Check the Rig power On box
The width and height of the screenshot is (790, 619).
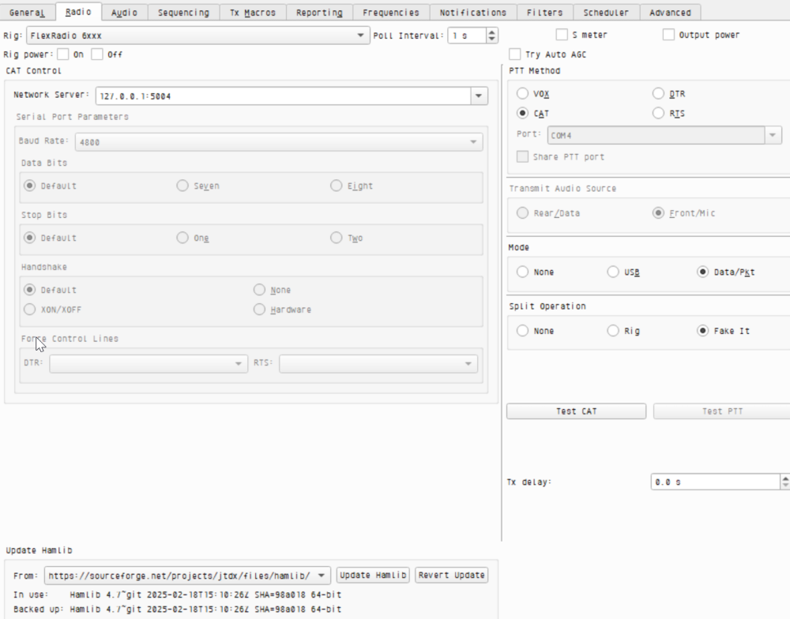point(63,54)
